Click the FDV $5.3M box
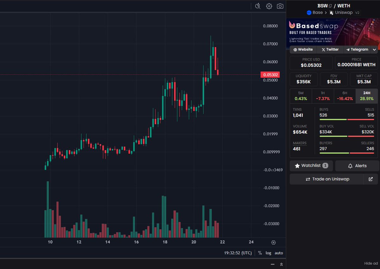 click(x=334, y=79)
